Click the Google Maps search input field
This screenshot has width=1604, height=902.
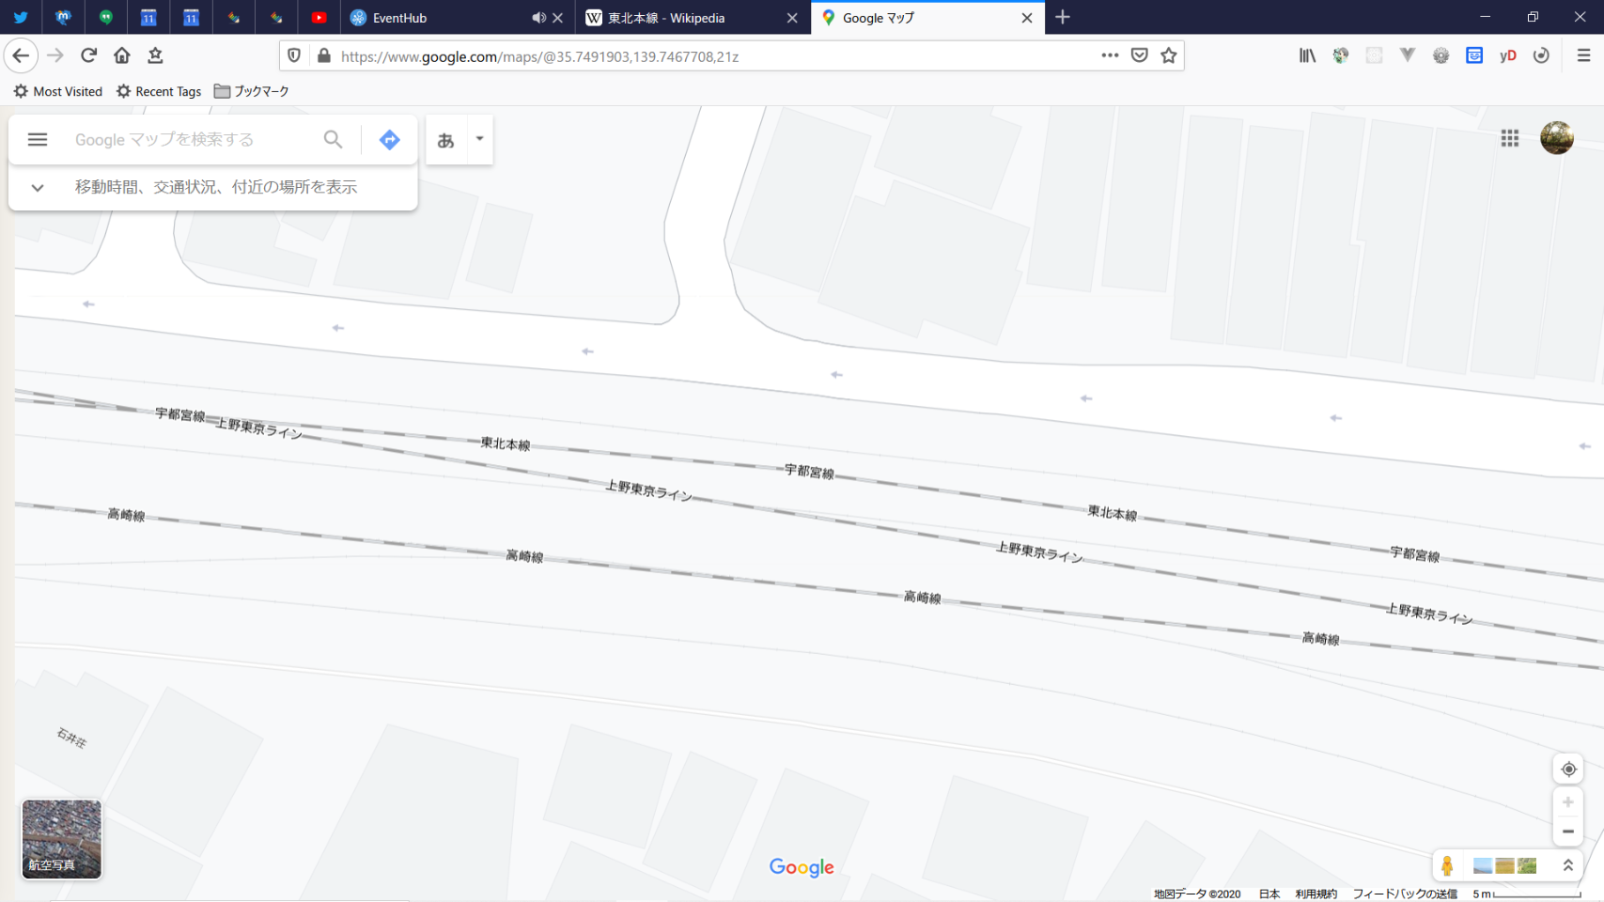tap(193, 139)
